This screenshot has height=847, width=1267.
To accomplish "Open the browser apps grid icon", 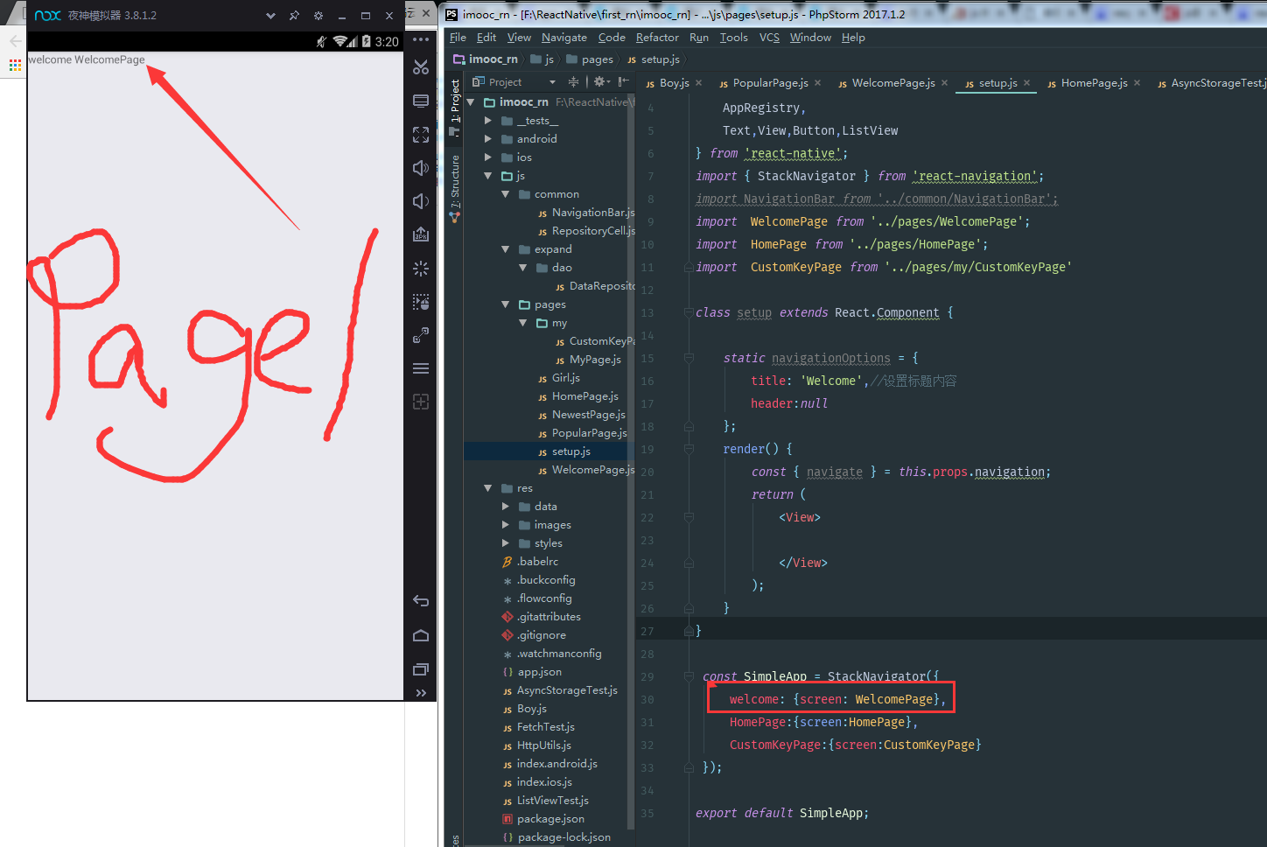I will 15,65.
